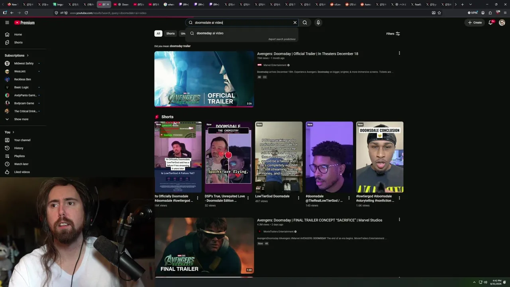The width and height of the screenshot is (510, 287).
Task: Open the account avatar menu
Action: coord(502,23)
